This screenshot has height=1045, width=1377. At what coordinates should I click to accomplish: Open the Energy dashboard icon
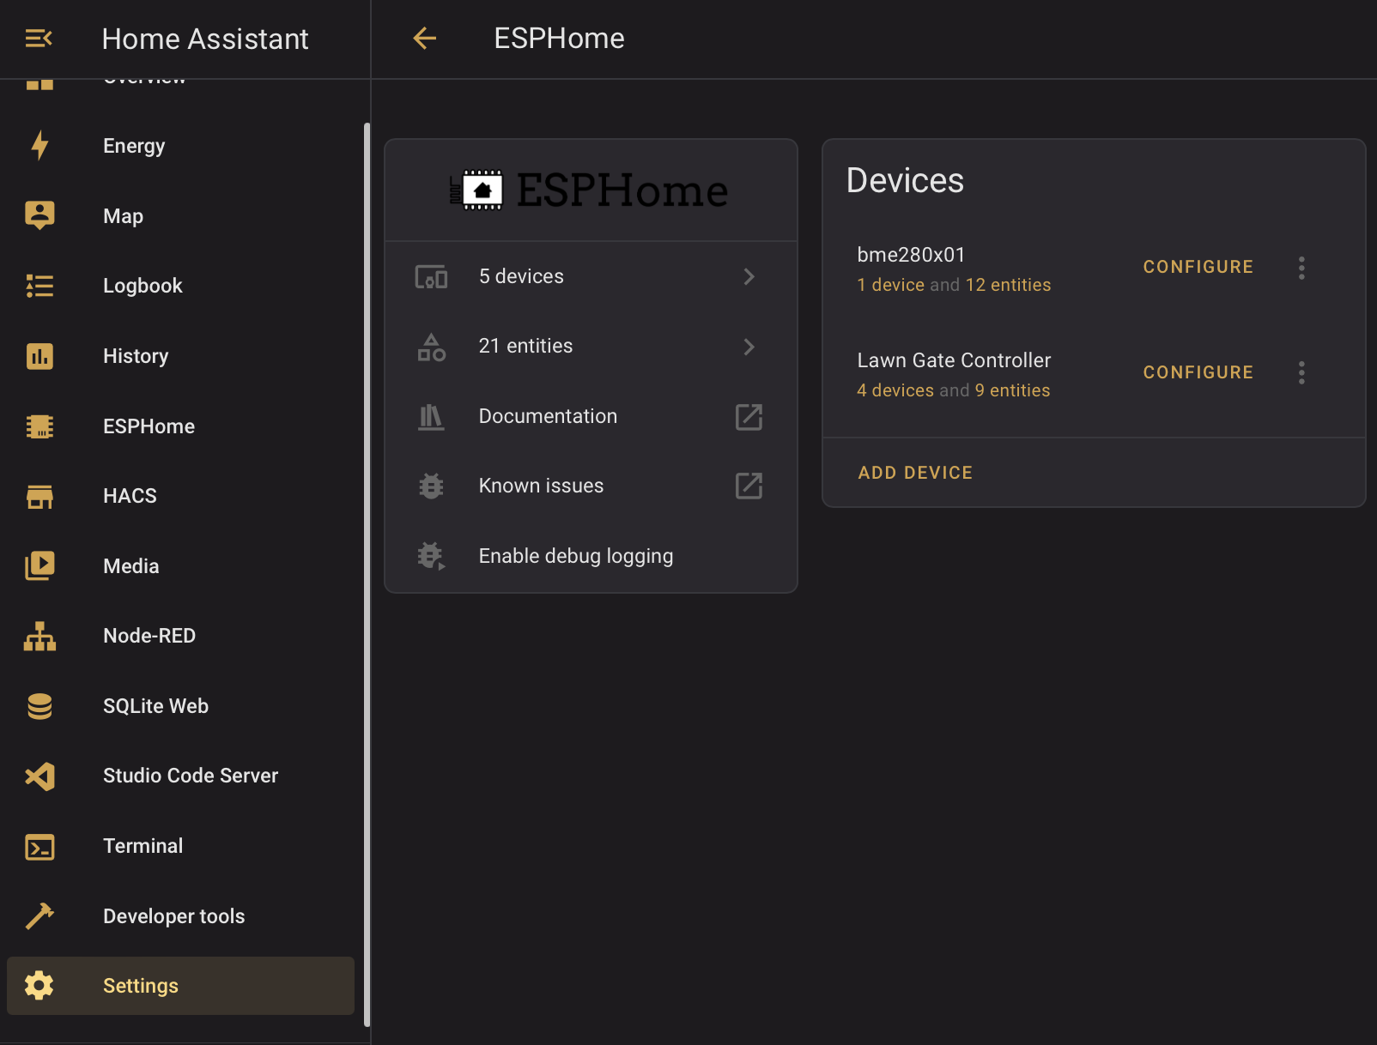[39, 146]
